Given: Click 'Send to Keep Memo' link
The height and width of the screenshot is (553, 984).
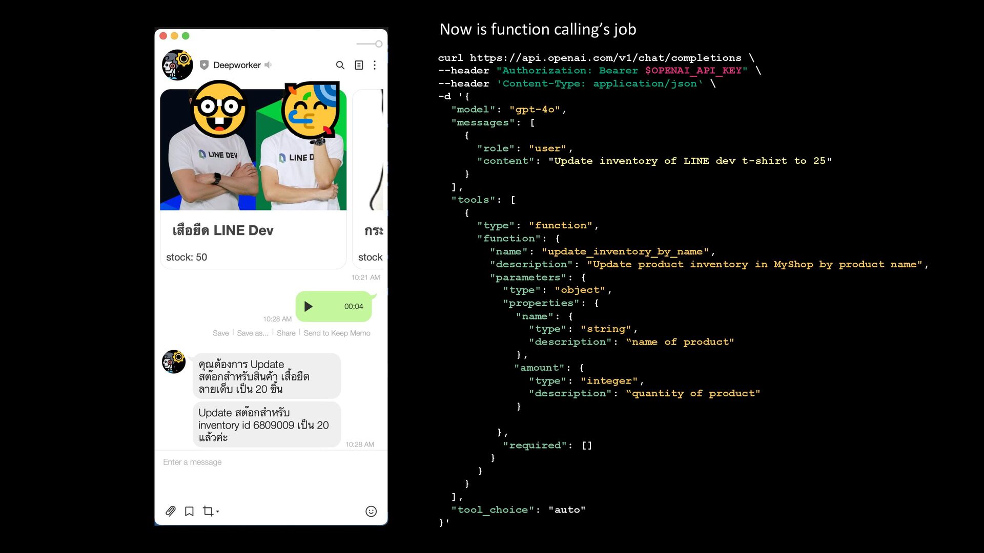Looking at the screenshot, I should coord(337,333).
